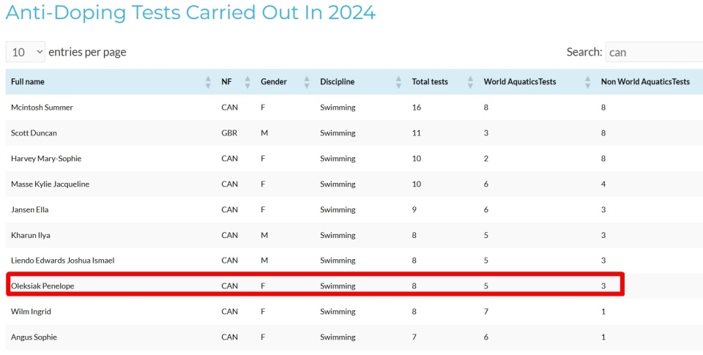The width and height of the screenshot is (703, 355).
Task: Select the Jansen Ella row
Action: tap(354, 210)
